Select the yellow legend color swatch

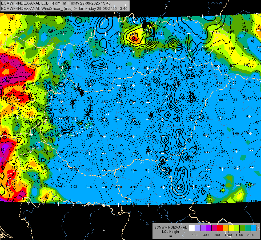231,228
